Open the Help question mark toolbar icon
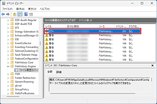 [26, 14]
